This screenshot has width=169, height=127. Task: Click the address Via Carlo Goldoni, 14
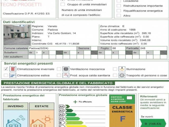(62, 33)
